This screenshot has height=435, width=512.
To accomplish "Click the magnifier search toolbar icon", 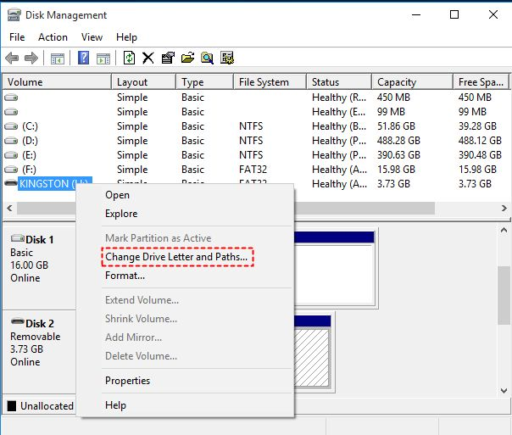I will click(x=206, y=59).
